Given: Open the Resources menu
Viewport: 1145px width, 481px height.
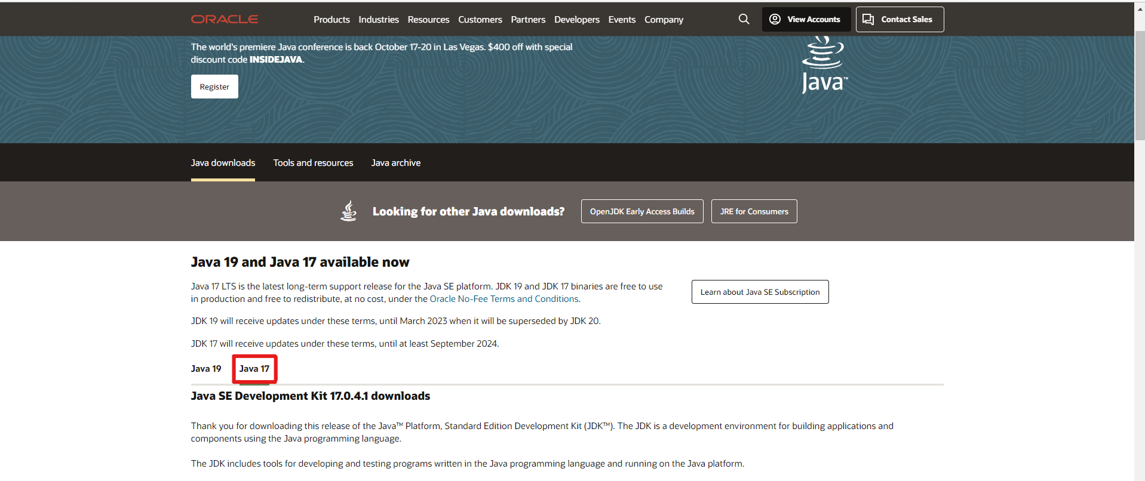Looking at the screenshot, I should (428, 19).
